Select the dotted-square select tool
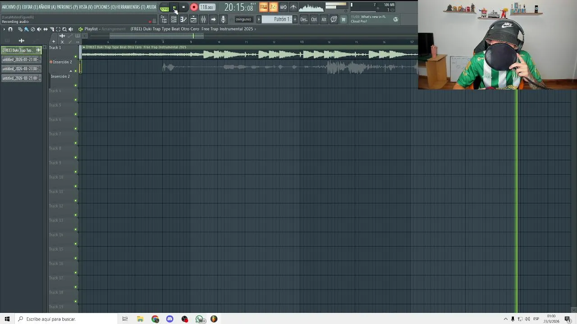 tap(58, 29)
